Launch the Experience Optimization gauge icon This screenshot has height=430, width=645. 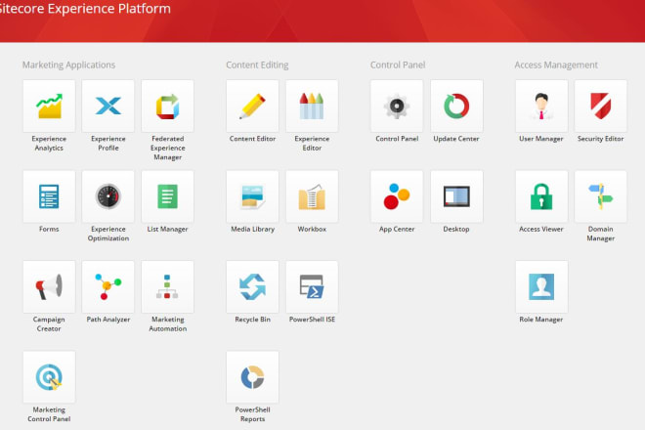pos(108,196)
